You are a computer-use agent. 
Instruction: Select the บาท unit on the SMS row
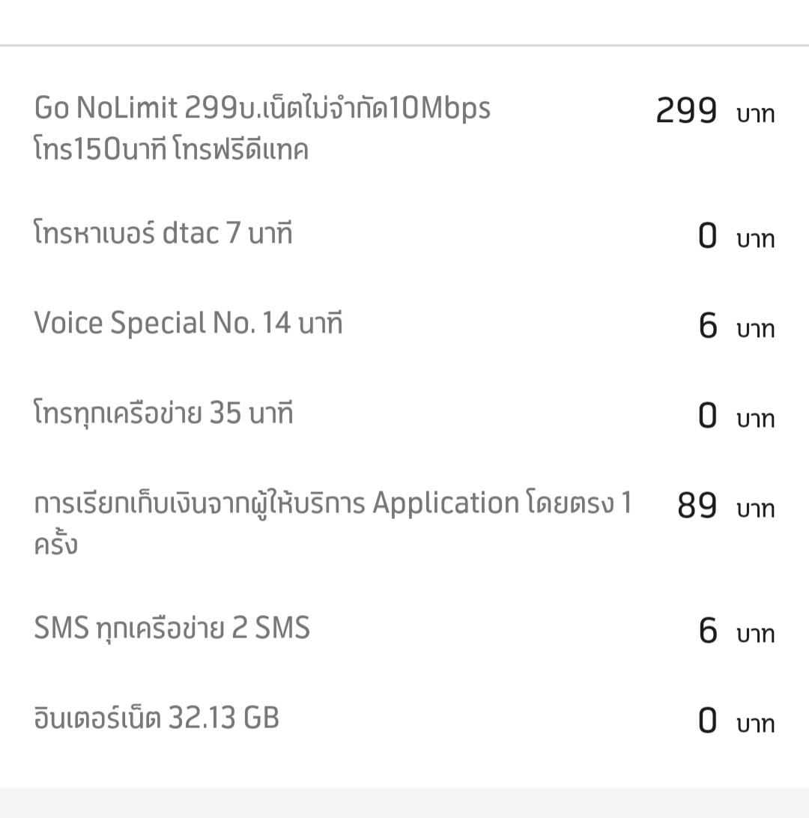755,634
